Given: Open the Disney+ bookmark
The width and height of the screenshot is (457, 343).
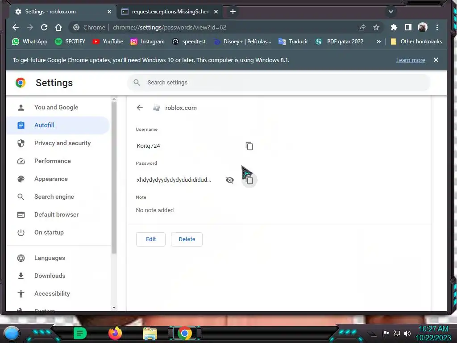Looking at the screenshot, I should (242, 42).
